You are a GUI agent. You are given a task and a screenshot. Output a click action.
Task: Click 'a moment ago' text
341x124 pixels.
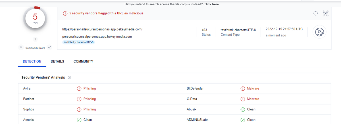[x=276, y=35]
